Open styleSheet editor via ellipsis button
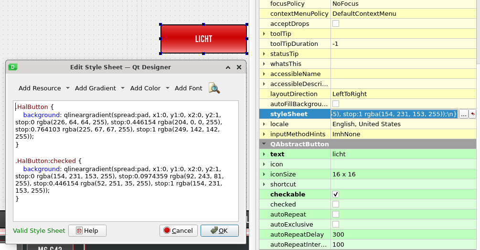Screen dimensions: 480x250 point(463,114)
